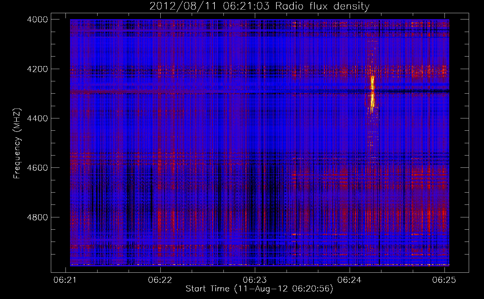
Task: Click the plot title "2012/08/11 06:21:03 Radio flux density"
Action: click(259, 6)
